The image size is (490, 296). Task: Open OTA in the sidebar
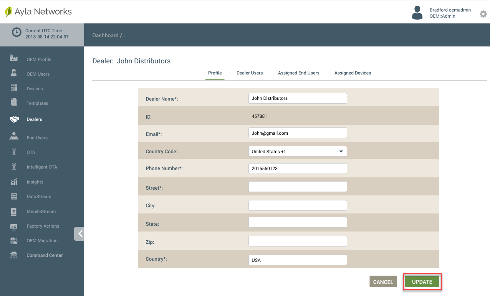[31, 152]
